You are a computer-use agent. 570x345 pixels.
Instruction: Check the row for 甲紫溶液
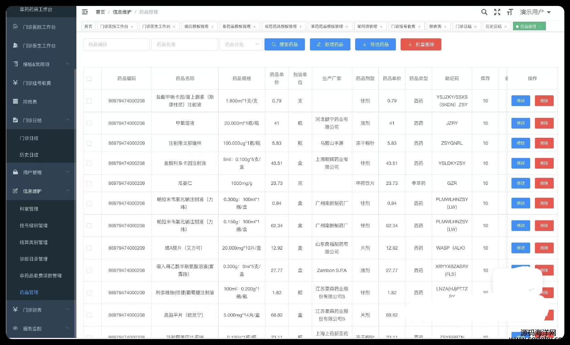[89, 123]
